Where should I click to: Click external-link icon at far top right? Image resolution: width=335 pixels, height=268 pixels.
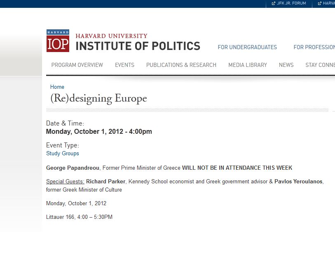(319, 3)
